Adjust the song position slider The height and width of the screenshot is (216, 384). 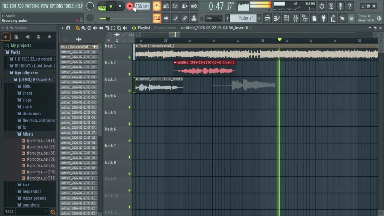(108, 19)
